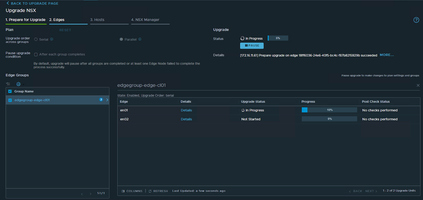Screen dimensions: 423x200
Task: Click the en02 0% progress bar
Action: pos(329,119)
